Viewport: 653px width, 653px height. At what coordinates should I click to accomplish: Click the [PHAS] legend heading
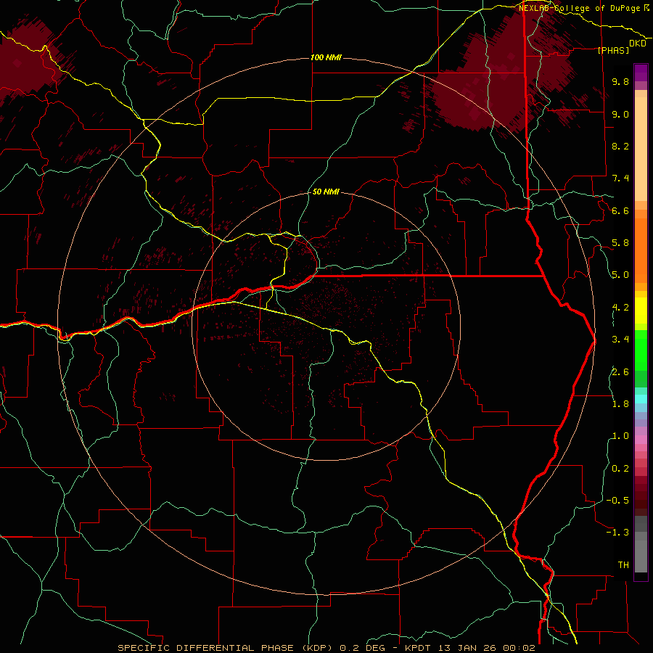click(x=613, y=51)
